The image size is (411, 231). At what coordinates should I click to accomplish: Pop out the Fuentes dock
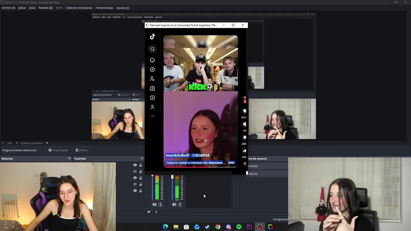142,158
